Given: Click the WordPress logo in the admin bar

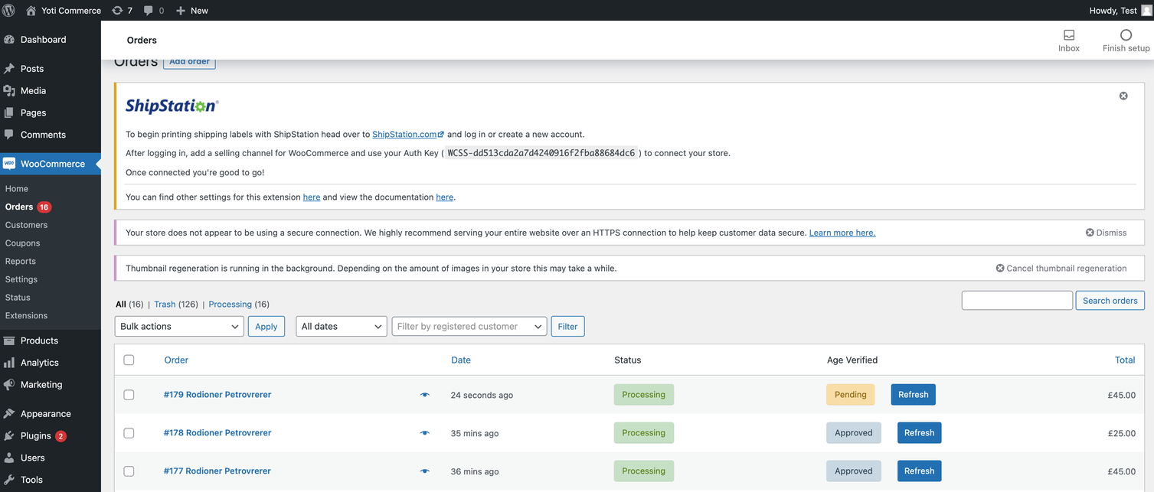Looking at the screenshot, I should pyautogui.click(x=8, y=10).
